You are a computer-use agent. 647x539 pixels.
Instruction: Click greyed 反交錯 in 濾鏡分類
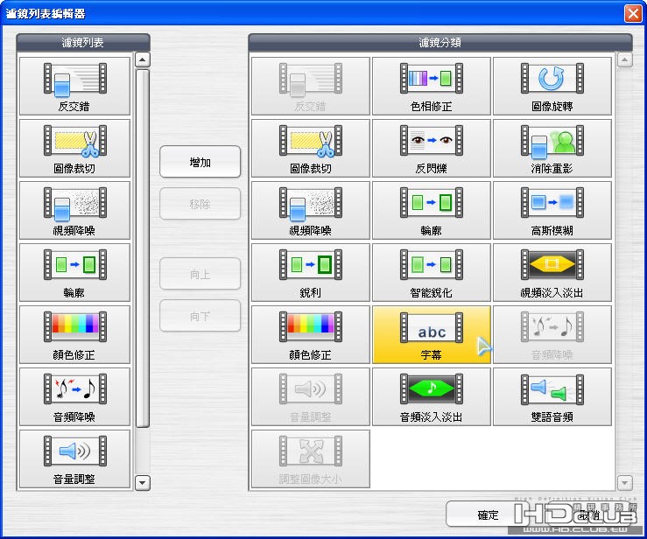(x=310, y=87)
